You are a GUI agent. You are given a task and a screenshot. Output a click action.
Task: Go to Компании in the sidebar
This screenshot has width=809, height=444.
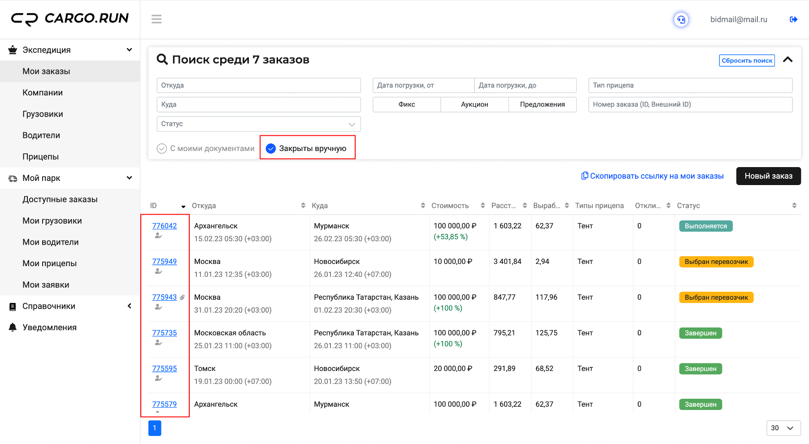point(43,93)
